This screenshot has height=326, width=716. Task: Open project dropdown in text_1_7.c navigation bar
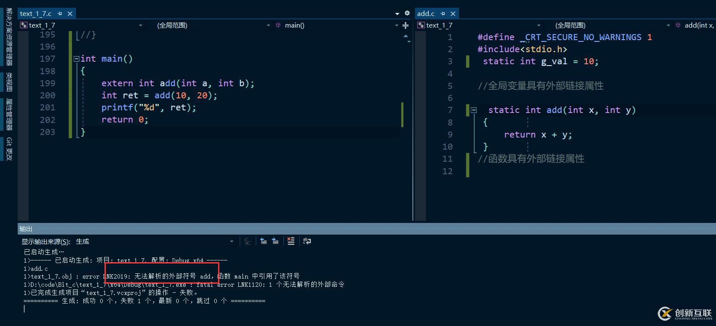(x=140, y=25)
